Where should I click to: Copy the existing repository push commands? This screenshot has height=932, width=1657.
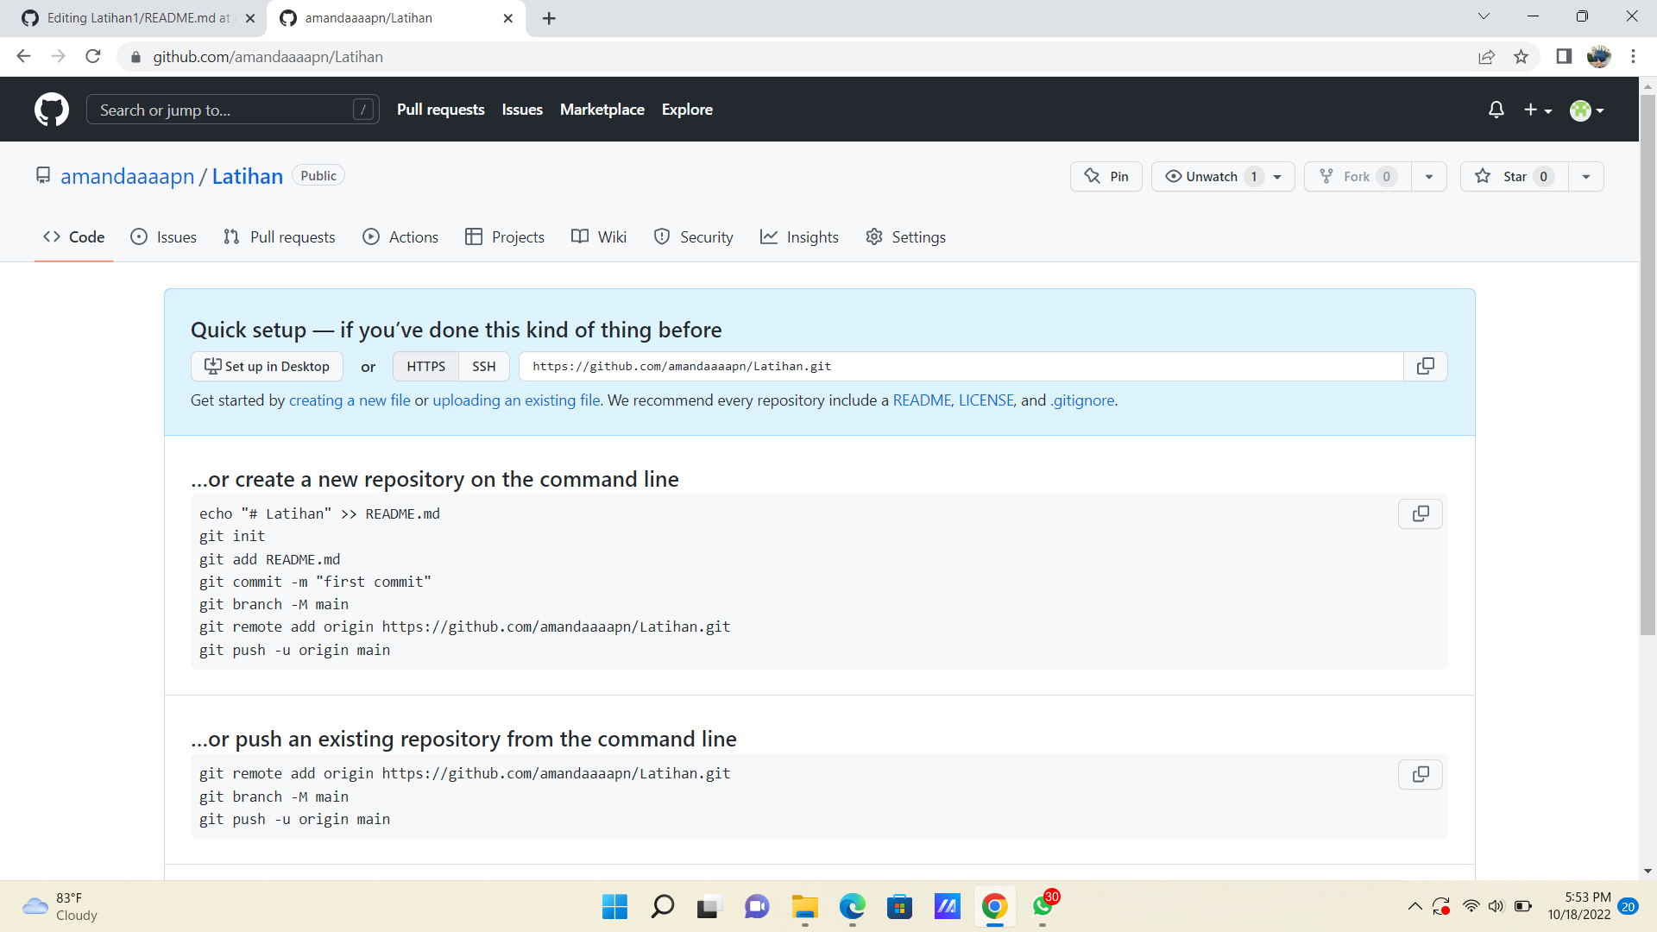[x=1420, y=774]
